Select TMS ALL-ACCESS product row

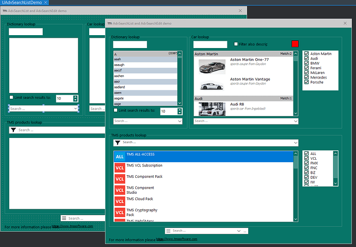(204, 157)
